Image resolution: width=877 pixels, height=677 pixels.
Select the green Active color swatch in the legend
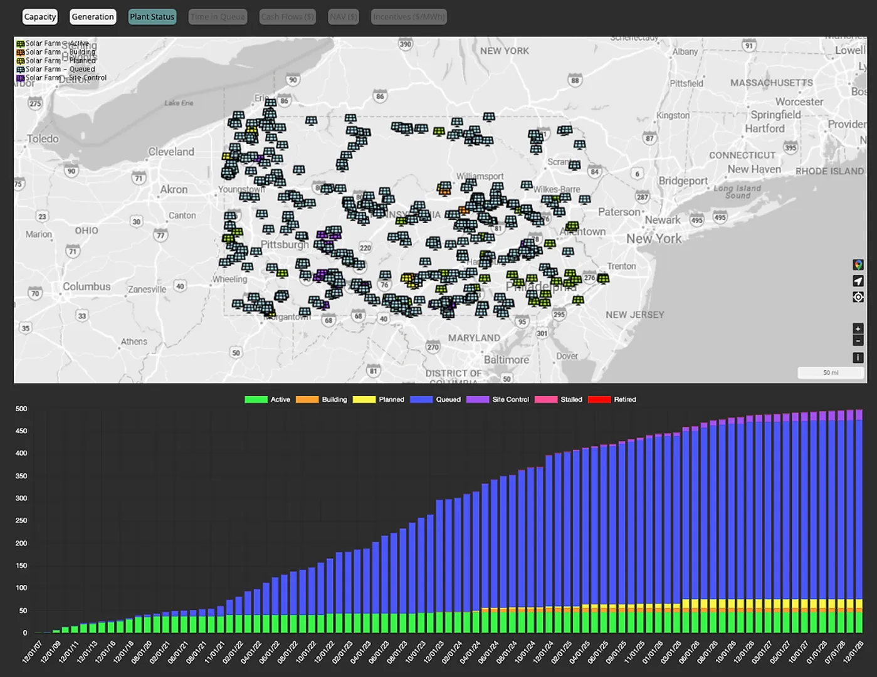255,399
